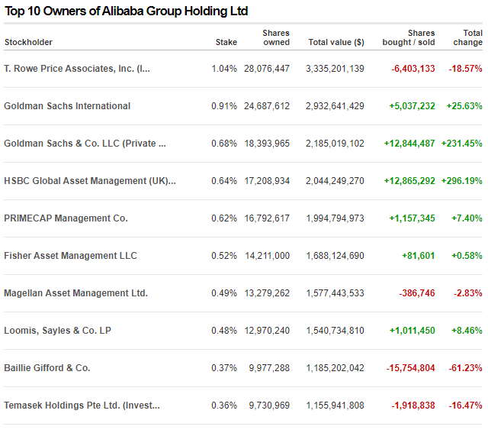Select Temasek Holdings Pte Ltd. entry
Image resolution: width=488 pixels, height=433 pixels.
[82, 406]
